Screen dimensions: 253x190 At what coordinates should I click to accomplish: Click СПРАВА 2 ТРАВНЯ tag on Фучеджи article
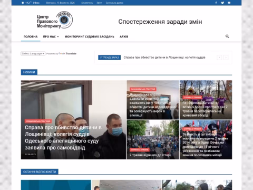pos(192,129)
